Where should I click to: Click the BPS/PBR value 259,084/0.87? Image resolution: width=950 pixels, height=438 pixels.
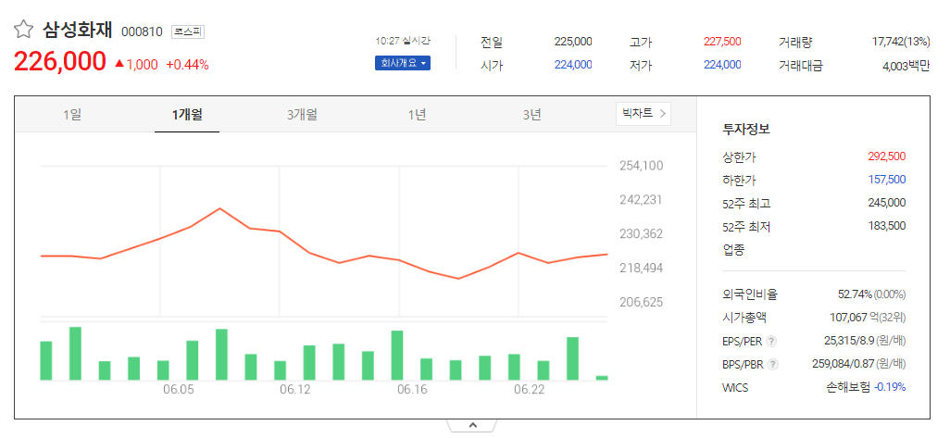tap(845, 364)
